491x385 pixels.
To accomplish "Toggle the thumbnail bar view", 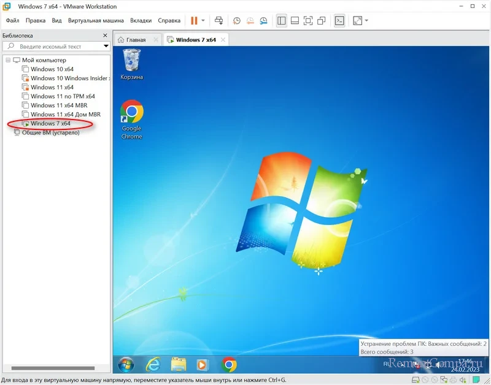I will click(295, 21).
